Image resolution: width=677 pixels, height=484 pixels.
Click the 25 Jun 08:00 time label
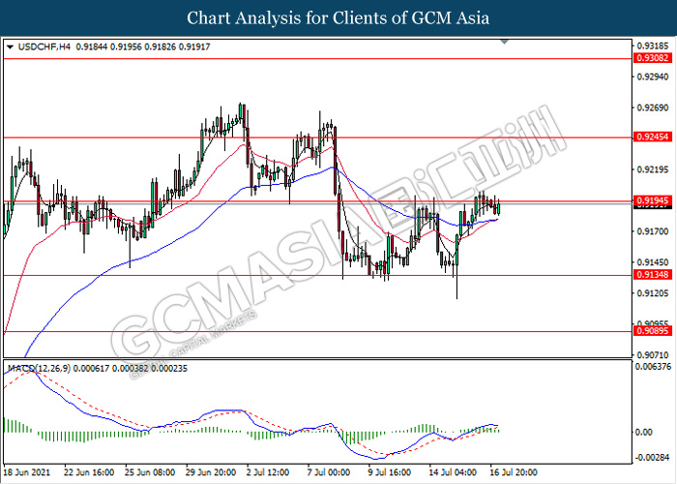[x=150, y=472]
